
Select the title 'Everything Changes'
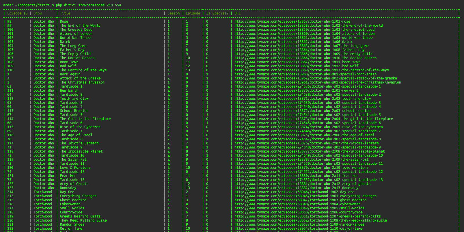pyautogui.click(x=78, y=196)
